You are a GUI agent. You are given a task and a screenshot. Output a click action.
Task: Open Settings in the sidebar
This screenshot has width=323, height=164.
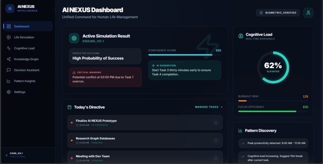point(28,92)
